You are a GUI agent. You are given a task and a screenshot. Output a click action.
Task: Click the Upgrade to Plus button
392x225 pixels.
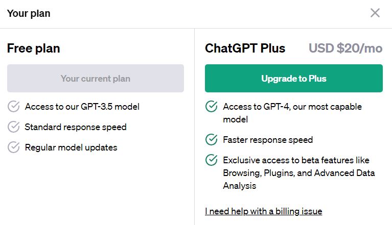tap(293, 79)
